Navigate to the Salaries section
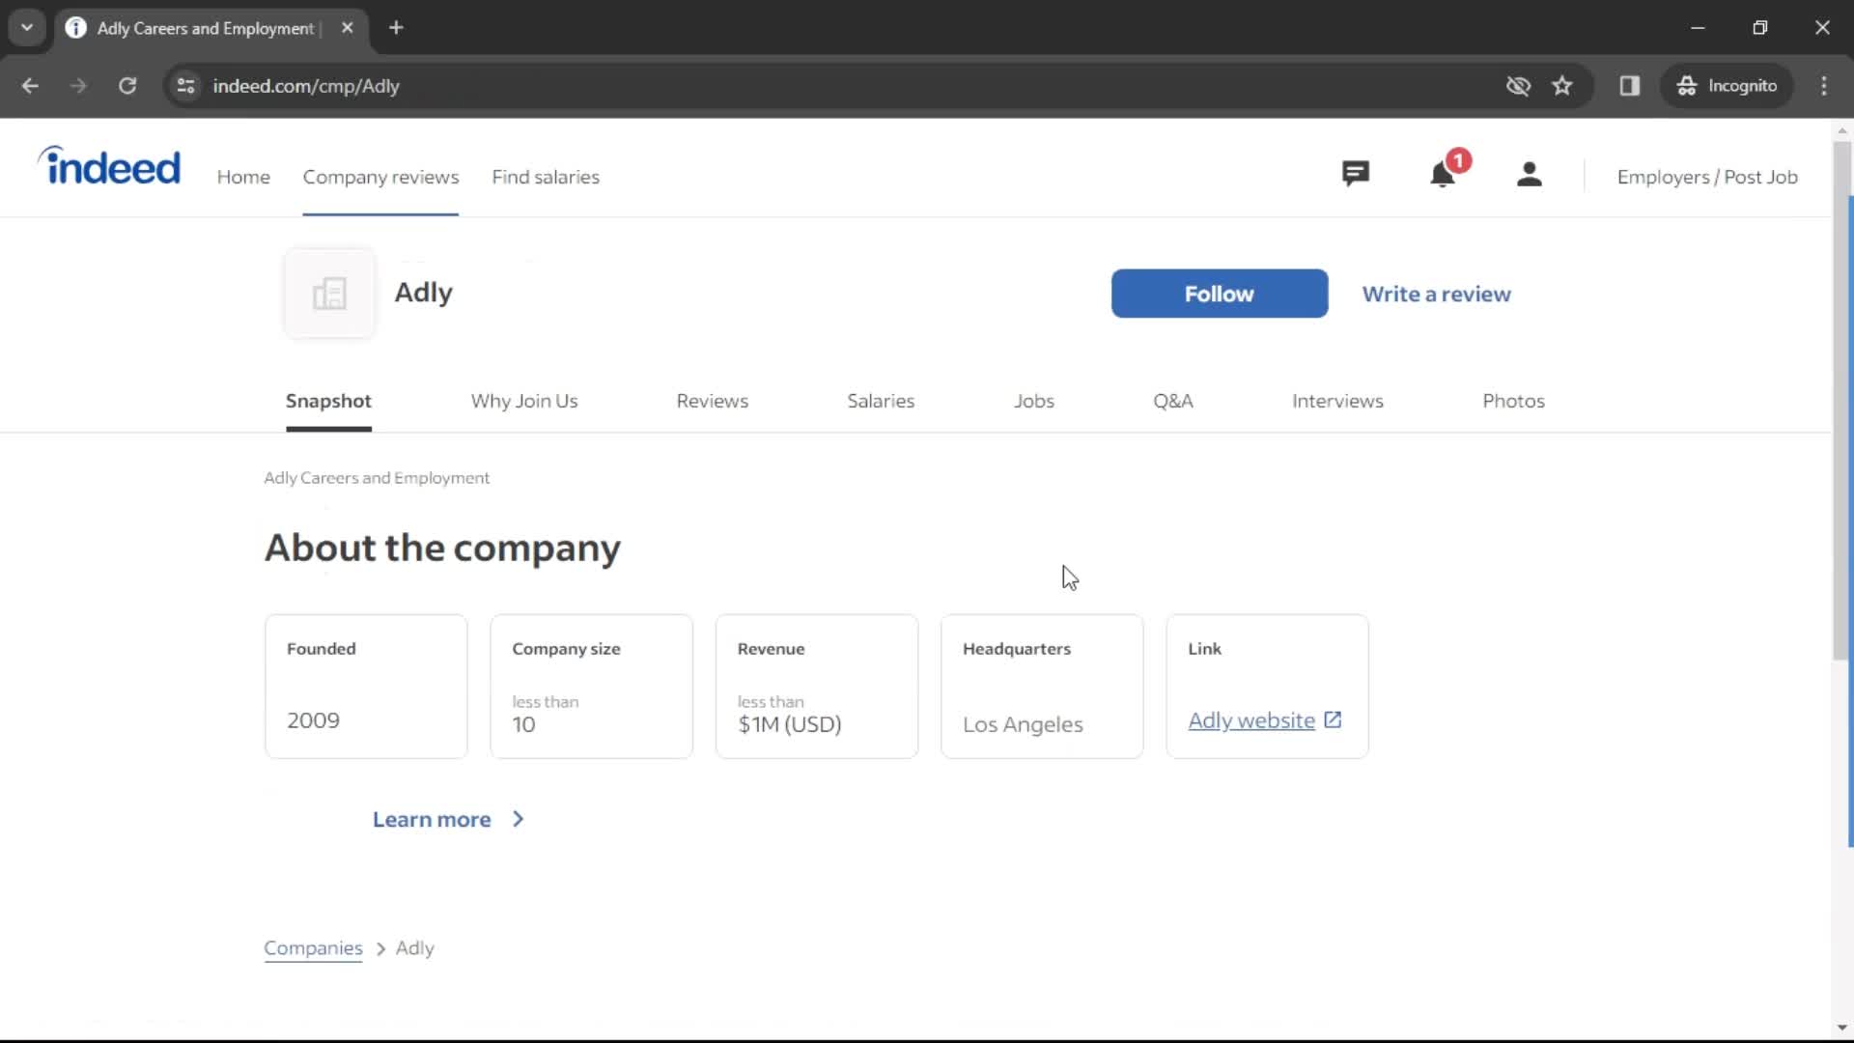1854x1043 pixels. coord(882,400)
